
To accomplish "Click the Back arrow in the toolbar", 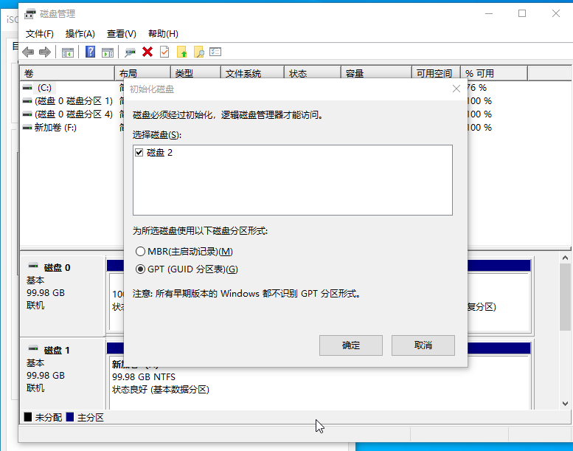I will (x=28, y=52).
